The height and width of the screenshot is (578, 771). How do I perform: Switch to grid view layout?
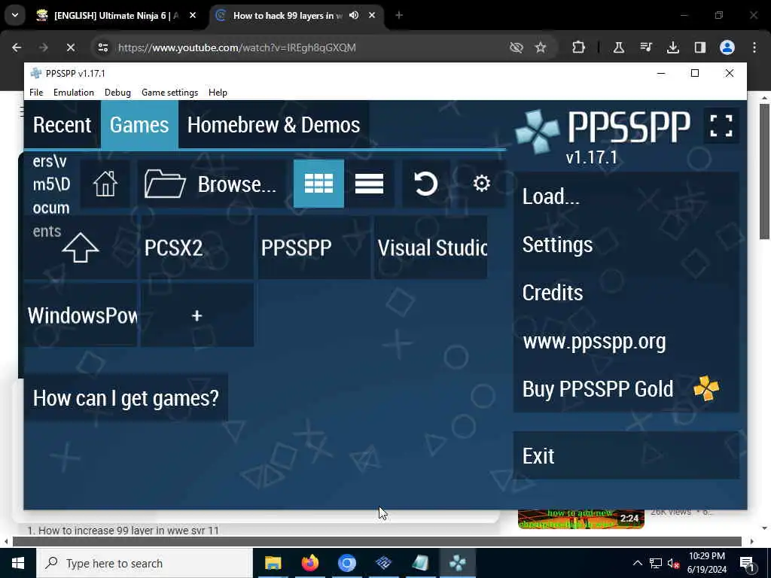click(x=318, y=184)
